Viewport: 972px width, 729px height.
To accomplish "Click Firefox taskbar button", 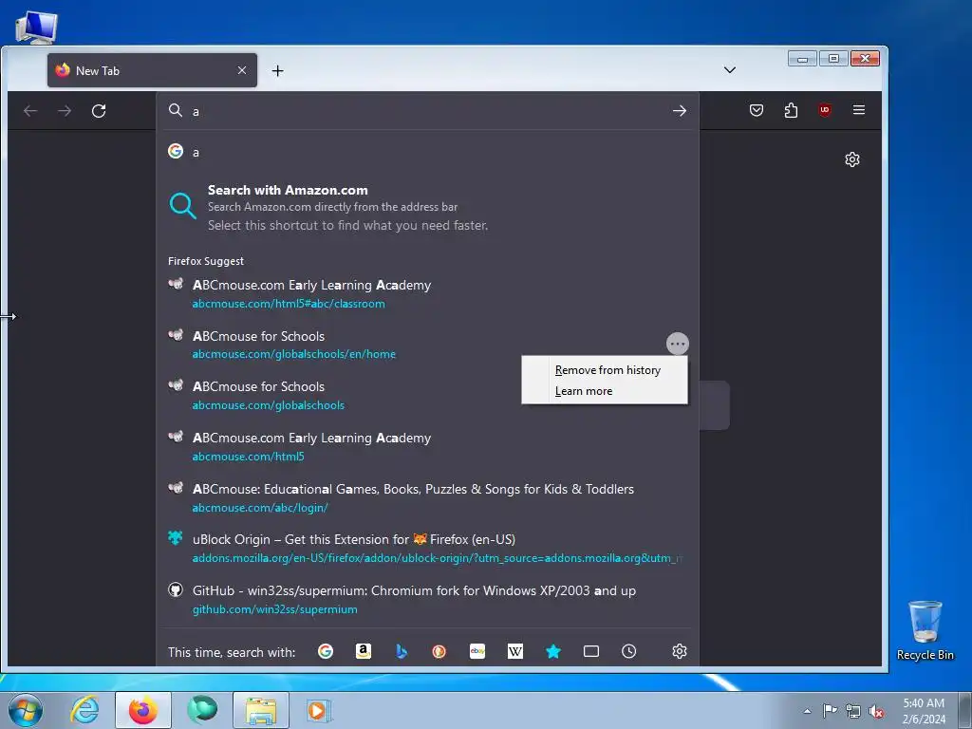I will 143,710.
